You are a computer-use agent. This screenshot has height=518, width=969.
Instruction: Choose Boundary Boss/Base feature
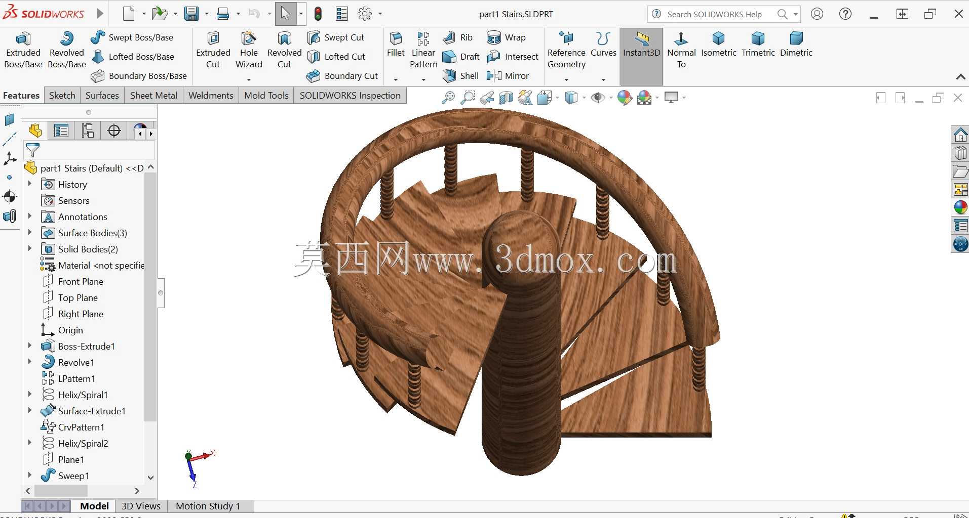(x=139, y=76)
